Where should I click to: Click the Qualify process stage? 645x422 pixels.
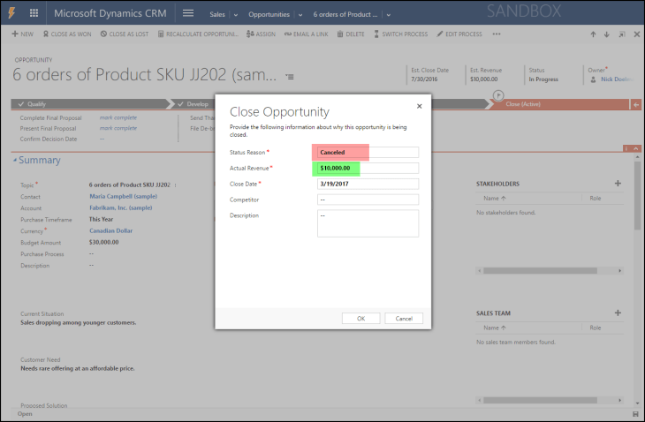[35, 103]
